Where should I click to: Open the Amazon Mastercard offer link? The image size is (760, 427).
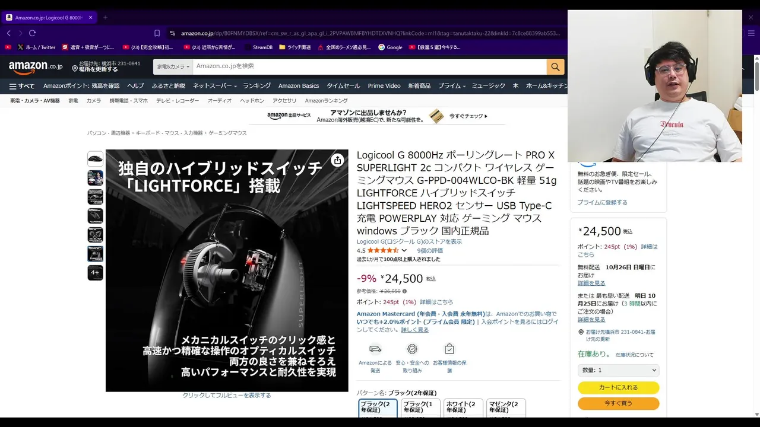pos(420,314)
